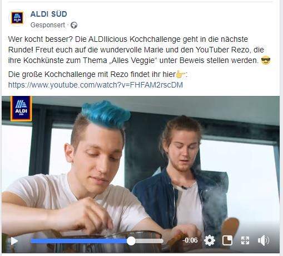
Task: Click the ALDI SÜD logo in video
Action: [x=21, y=109]
